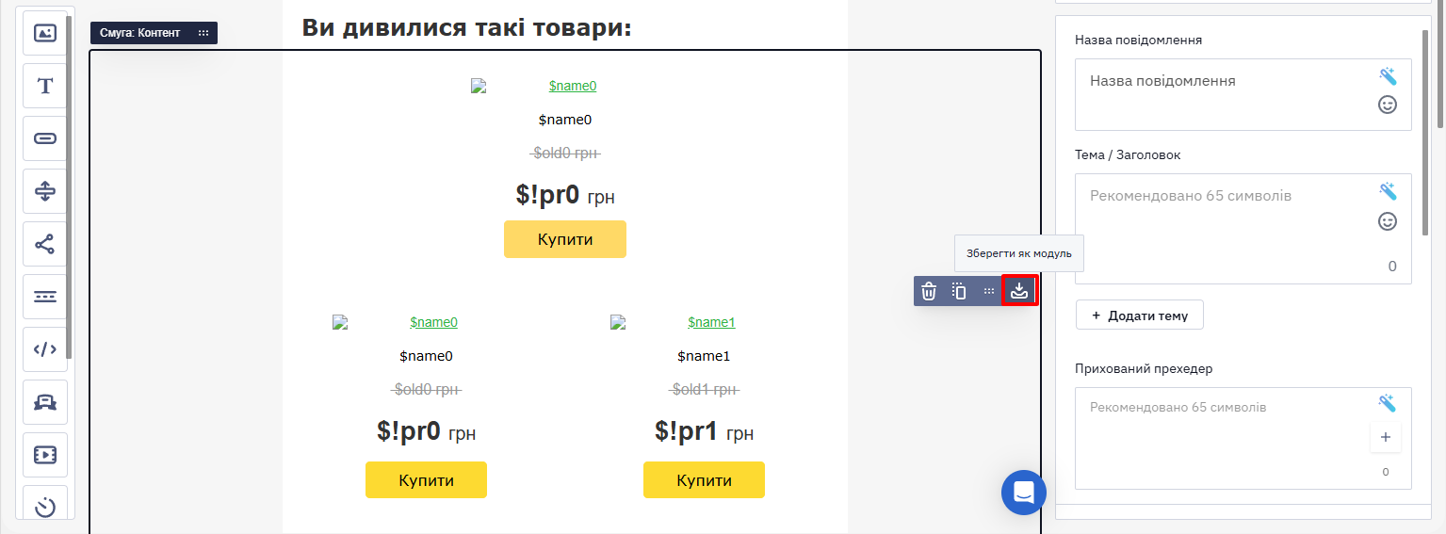Select the Text block icon
The height and width of the screenshot is (534, 1446).
coord(45,86)
